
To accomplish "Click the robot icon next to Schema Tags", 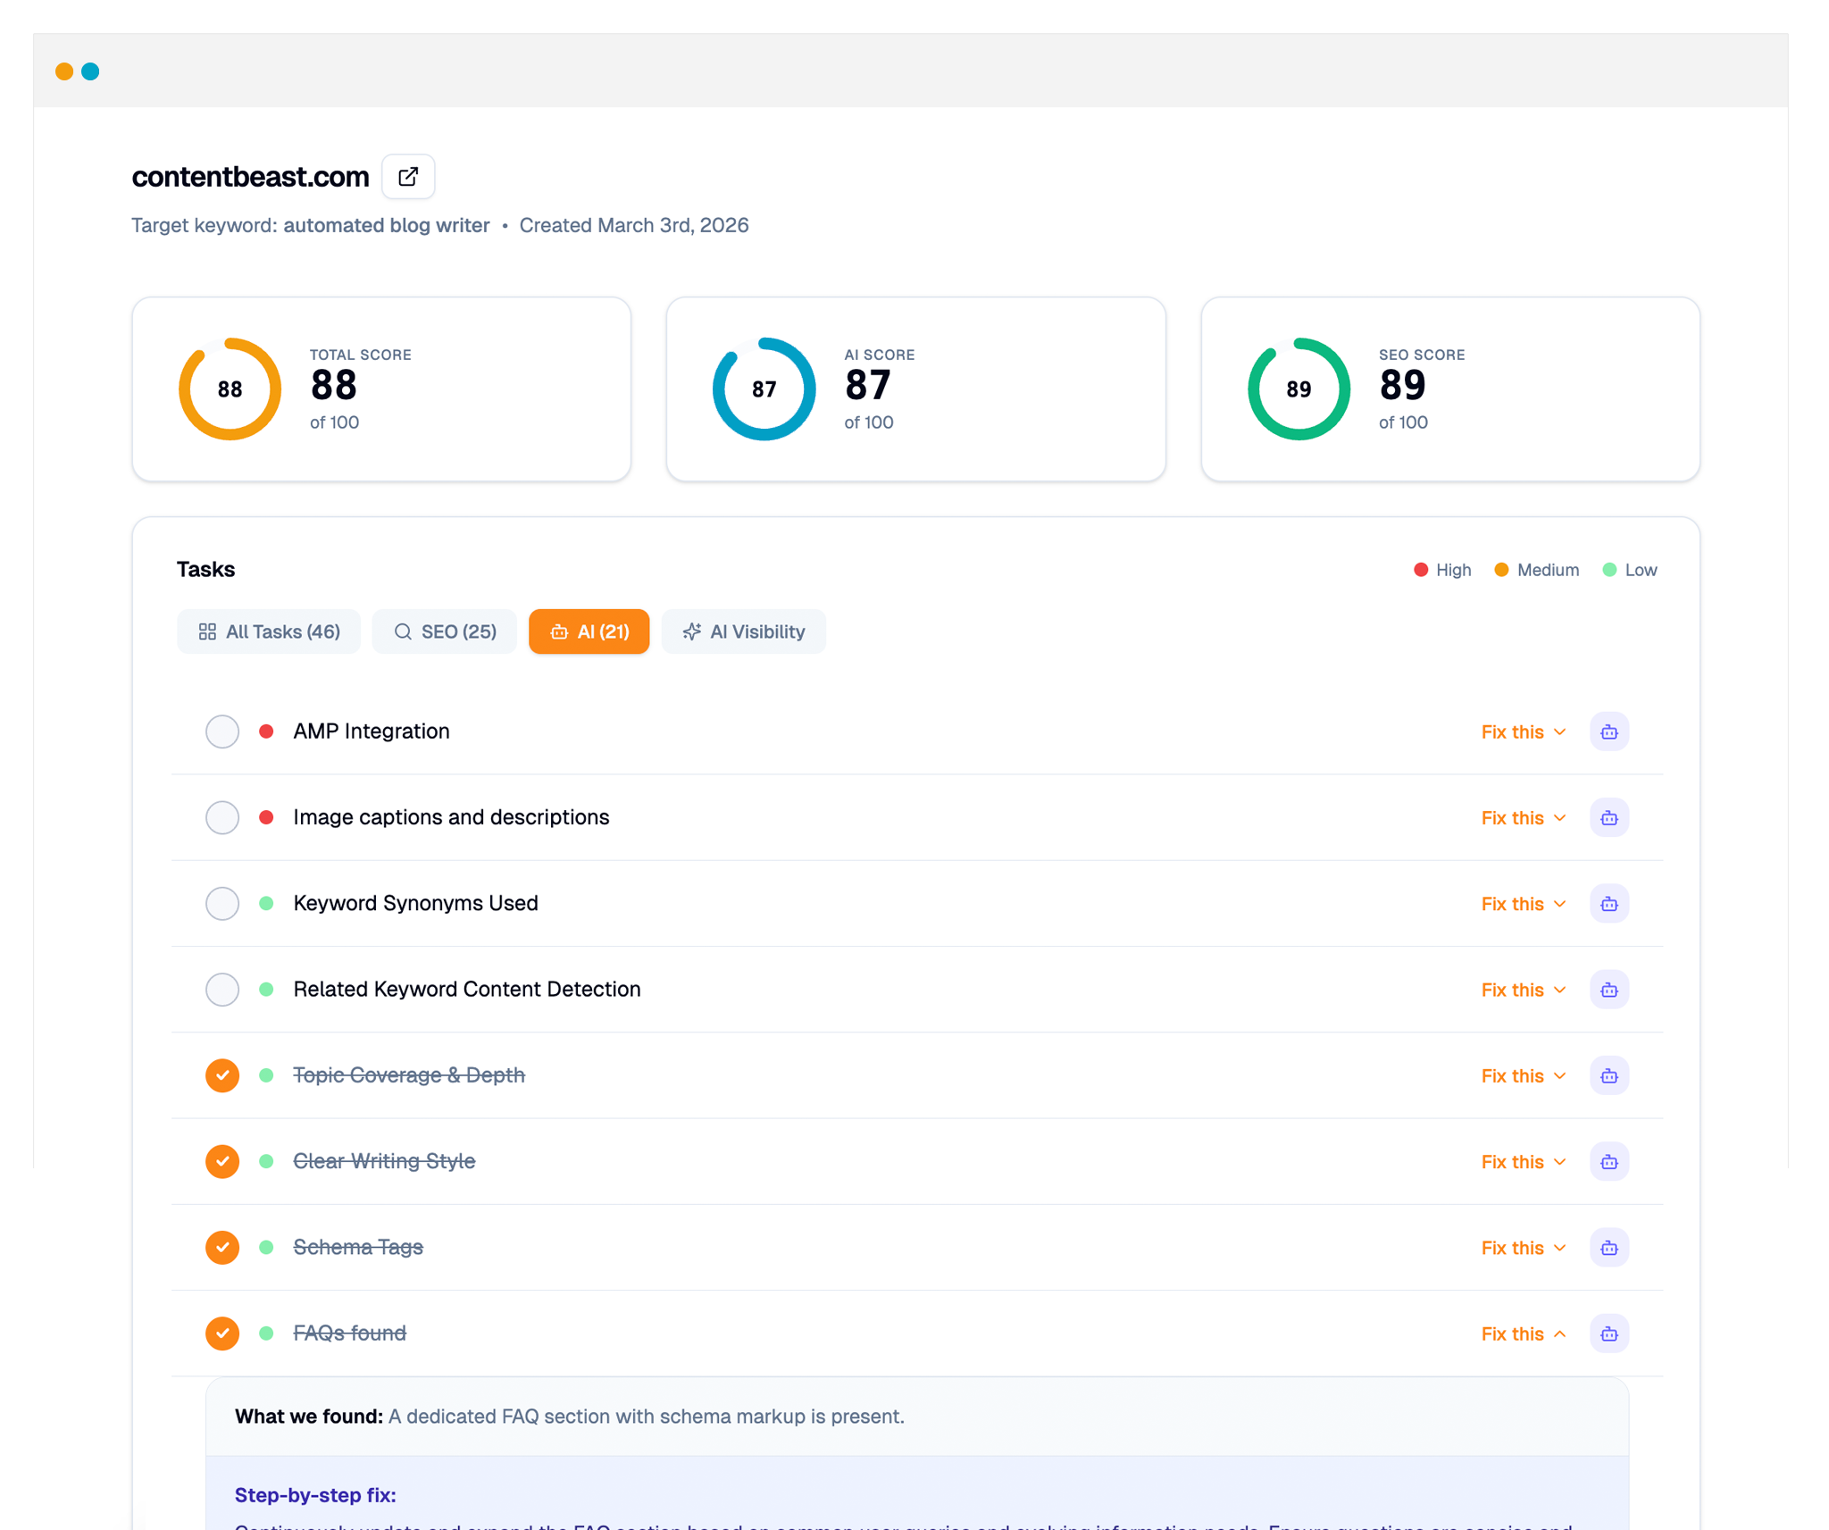I will tap(1608, 1247).
